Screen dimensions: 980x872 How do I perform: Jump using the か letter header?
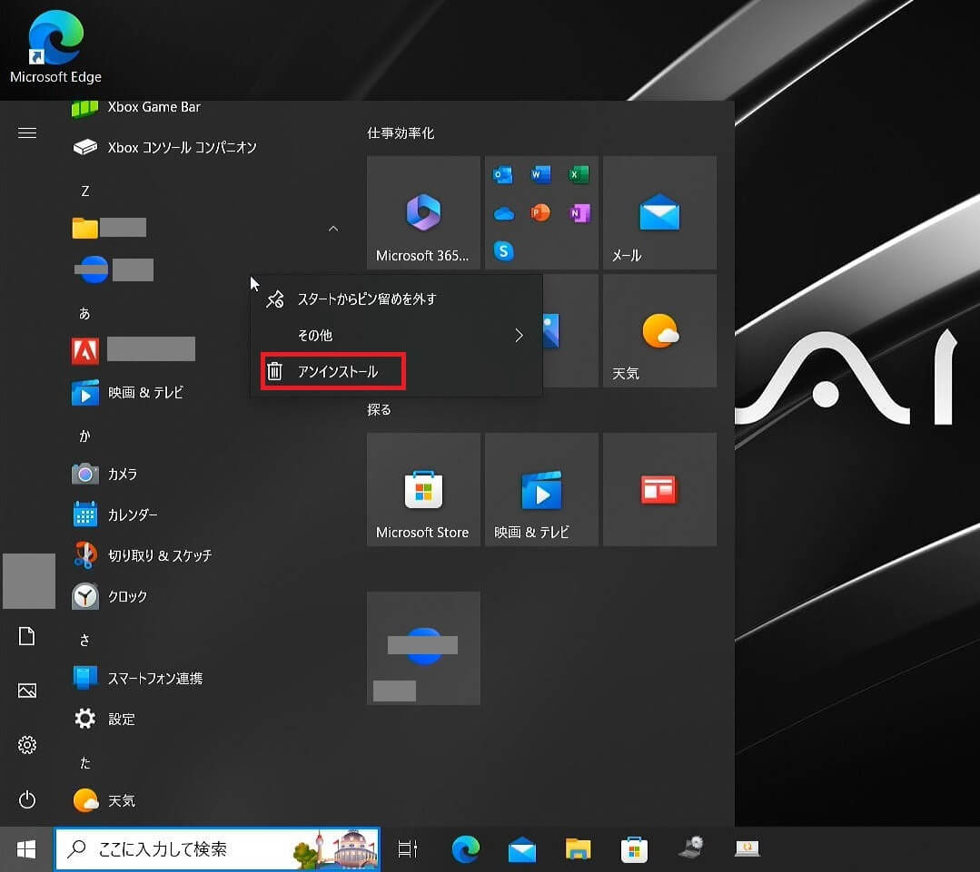point(84,436)
